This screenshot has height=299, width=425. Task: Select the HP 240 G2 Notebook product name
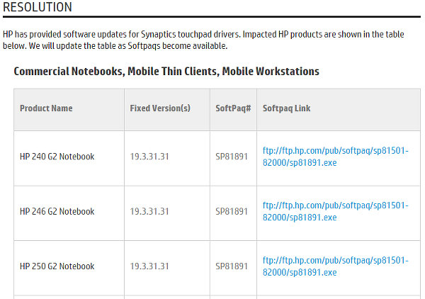[x=57, y=157]
